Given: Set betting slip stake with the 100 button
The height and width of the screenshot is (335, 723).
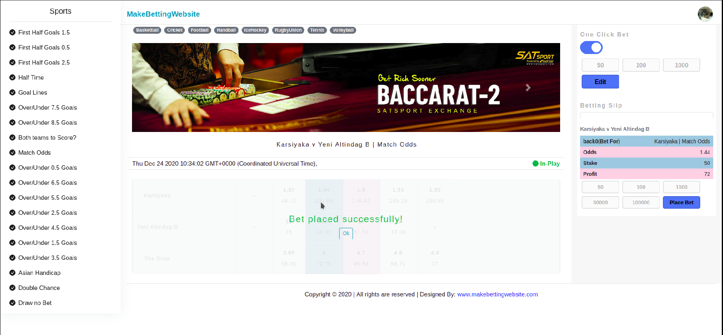Looking at the screenshot, I should (x=641, y=187).
